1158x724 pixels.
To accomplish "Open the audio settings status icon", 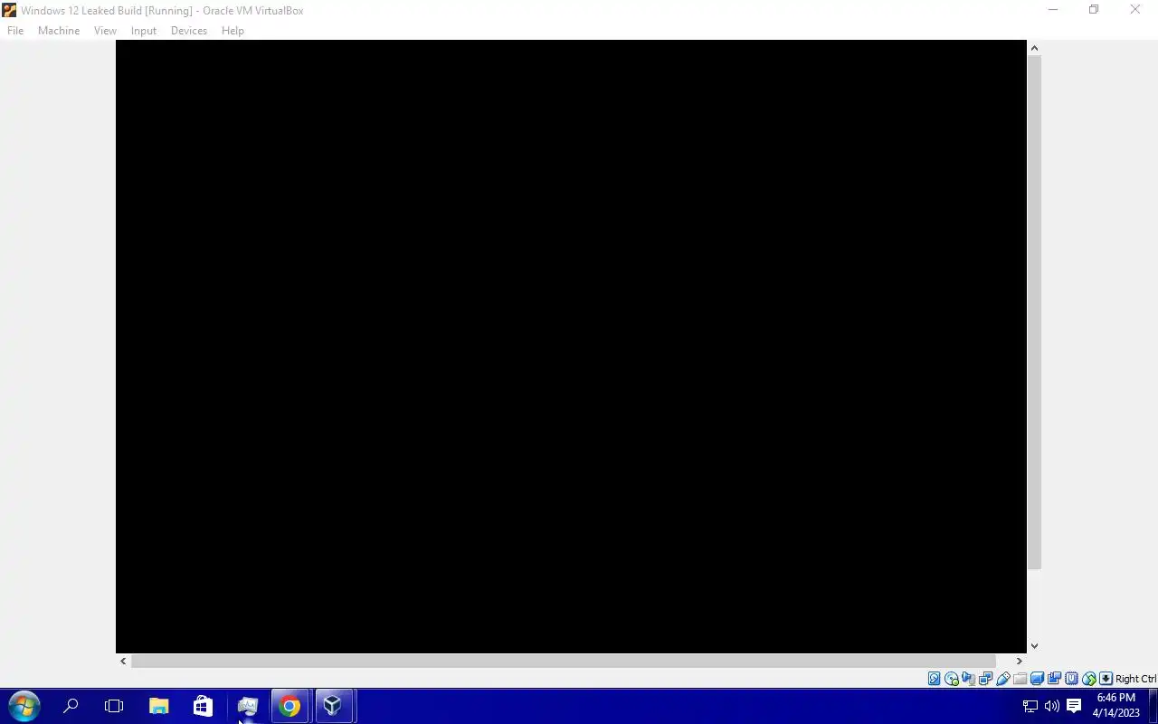I will (x=969, y=679).
